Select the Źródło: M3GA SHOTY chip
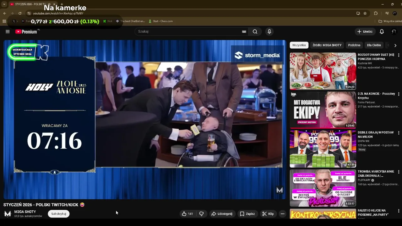The width and height of the screenshot is (402, 226). click(327, 45)
